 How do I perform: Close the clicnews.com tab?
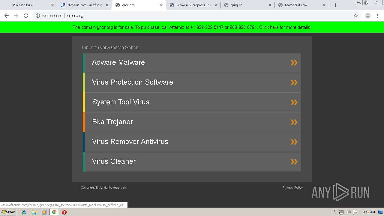tap(107, 5)
